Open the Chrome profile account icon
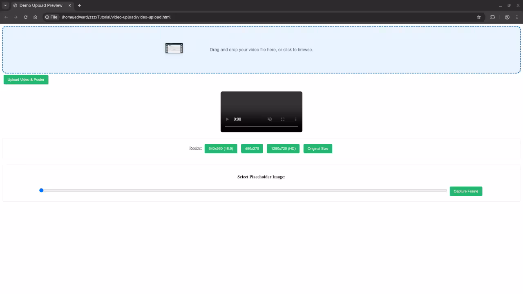Viewport: 523px width, 294px height. click(507, 17)
